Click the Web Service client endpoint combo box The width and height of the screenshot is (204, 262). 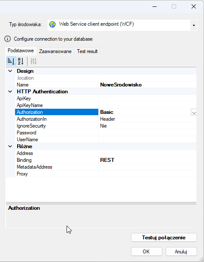point(122,25)
